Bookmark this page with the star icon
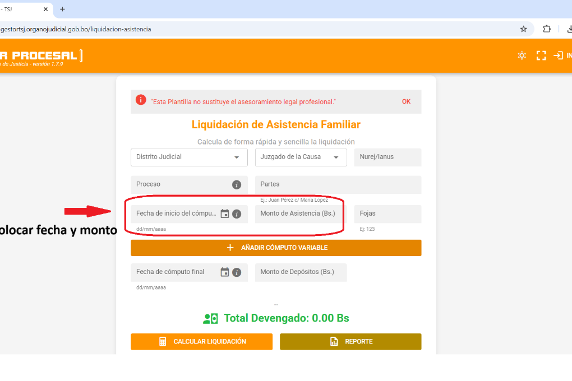572x381 pixels. [523, 29]
